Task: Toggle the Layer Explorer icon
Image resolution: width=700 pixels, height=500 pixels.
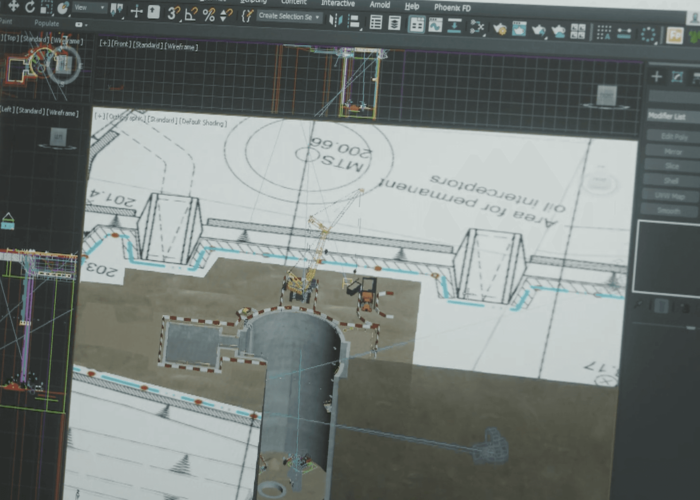Action: pos(395,23)
